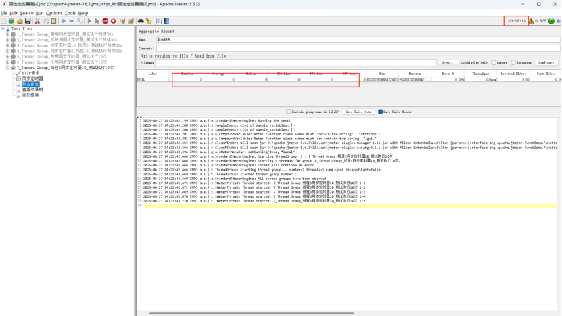Sort by the Average column header

click(x=218, y=74)
